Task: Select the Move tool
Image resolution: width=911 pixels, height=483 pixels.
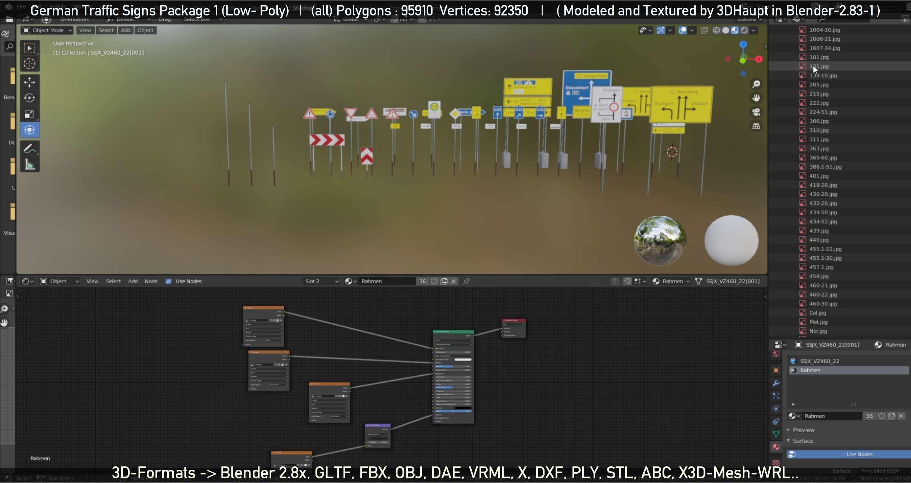Action: pos(29,82)
